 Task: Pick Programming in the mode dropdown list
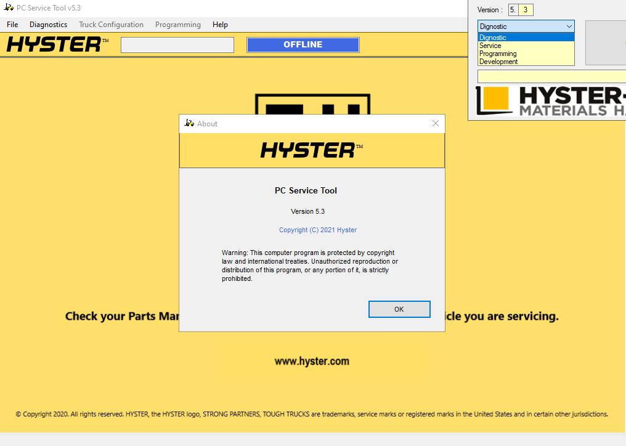click(498, 54)
